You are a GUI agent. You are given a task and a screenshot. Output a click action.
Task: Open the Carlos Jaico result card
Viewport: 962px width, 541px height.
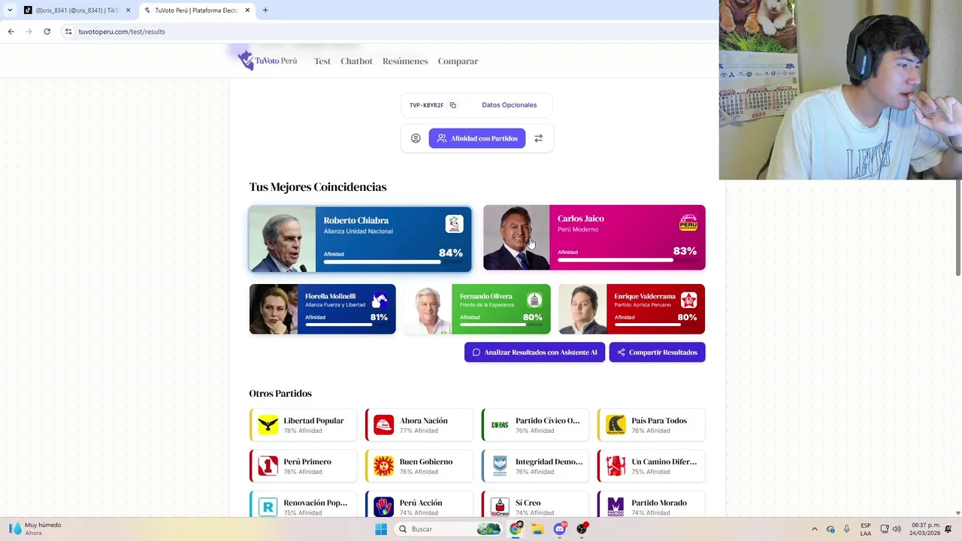(594, 237)
